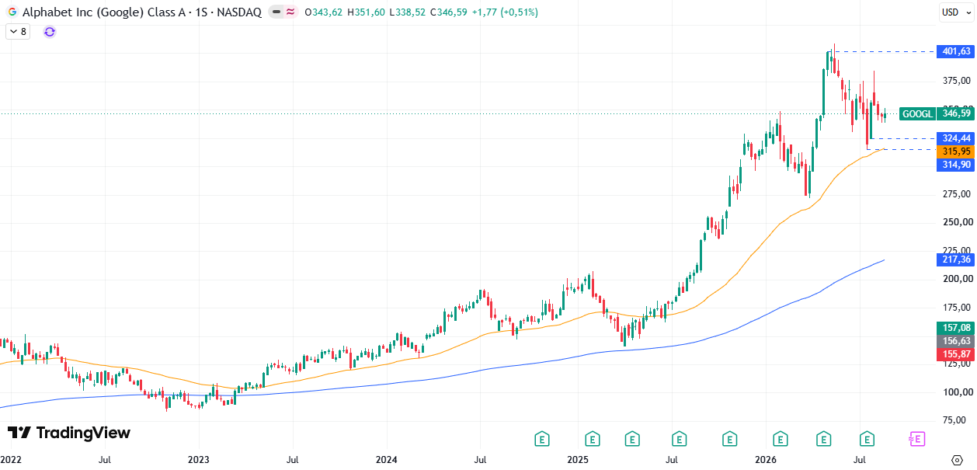Screen dimensions: 977x470
Task: Click the GOOGL symbol tag on the price axis
Action: 918,114
